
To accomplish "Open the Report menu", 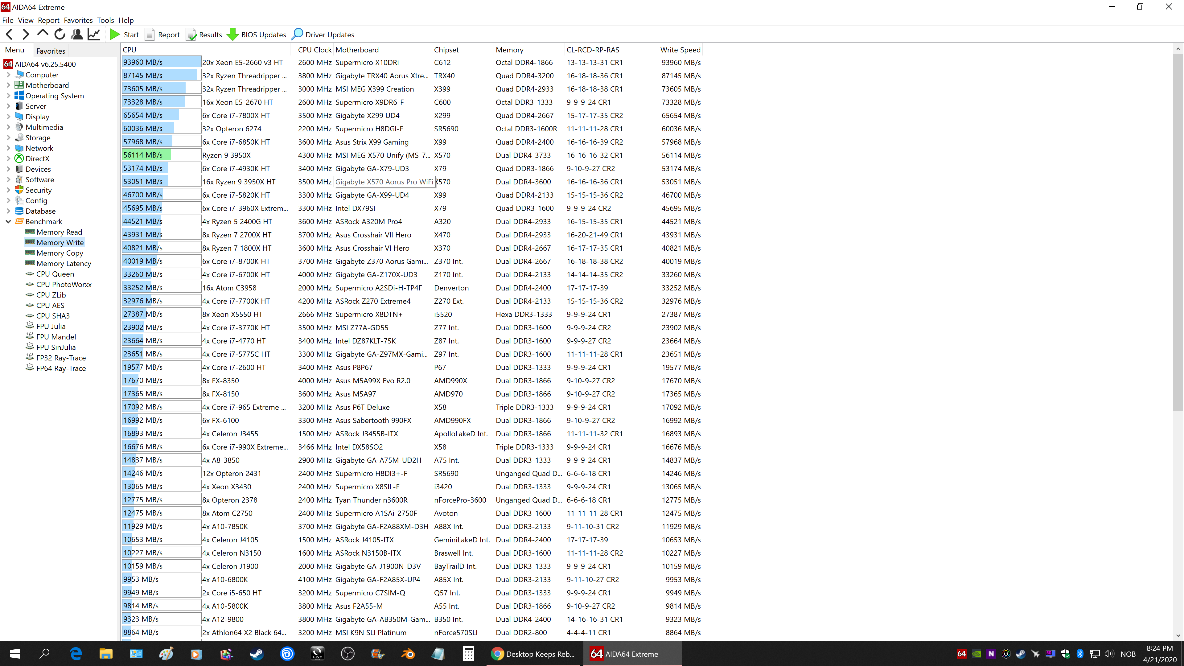I will pos(49,20).
